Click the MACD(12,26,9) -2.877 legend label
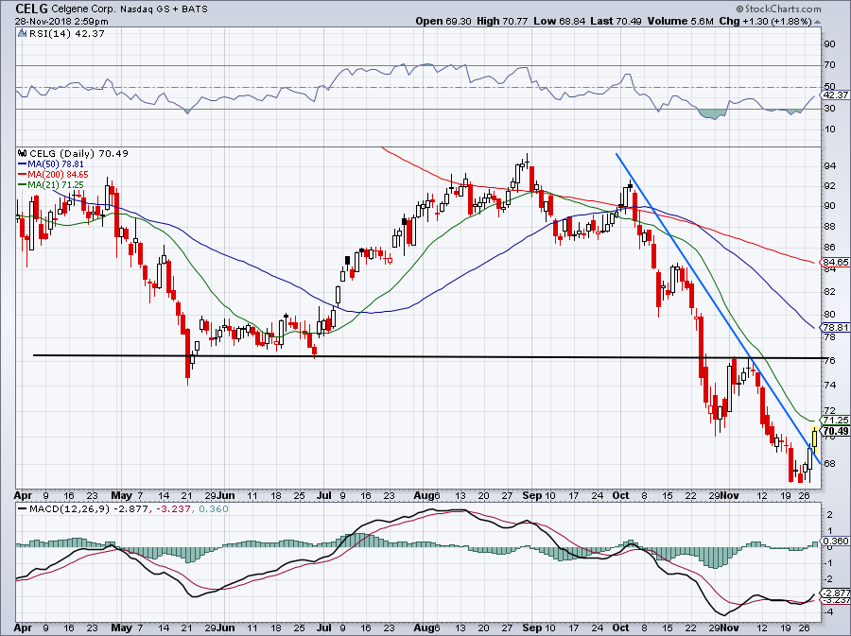 pos(91,509)
